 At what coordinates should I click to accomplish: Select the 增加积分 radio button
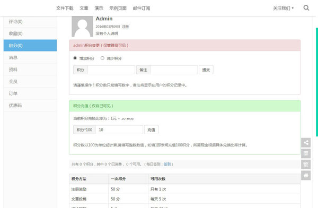point(75,58)
